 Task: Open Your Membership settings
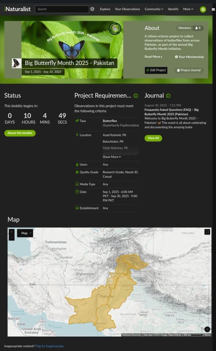189,57
